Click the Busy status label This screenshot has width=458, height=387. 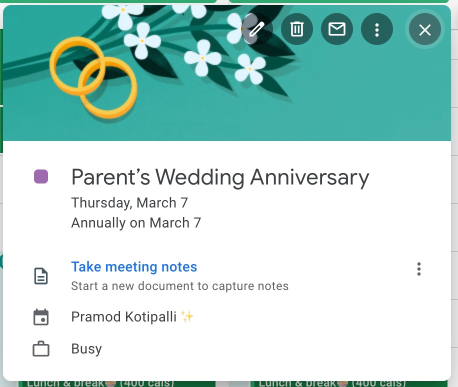86,349
